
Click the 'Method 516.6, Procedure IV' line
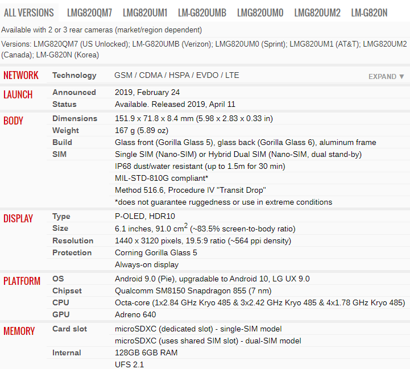point(190,190)
